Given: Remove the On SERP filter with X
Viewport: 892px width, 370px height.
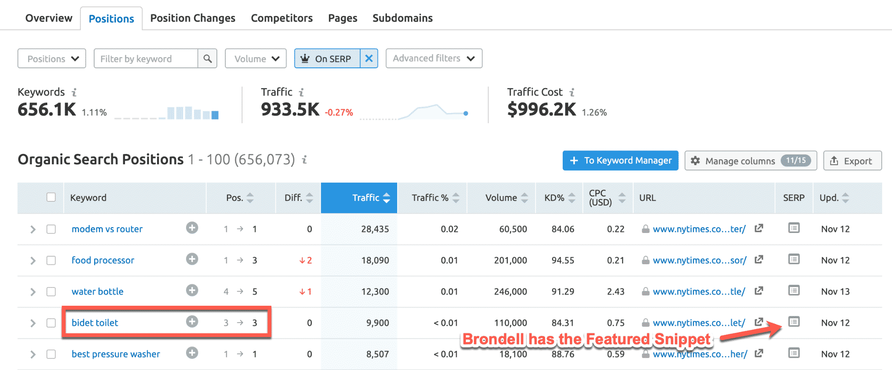Looking at the screenshot, I should point(369,58).
